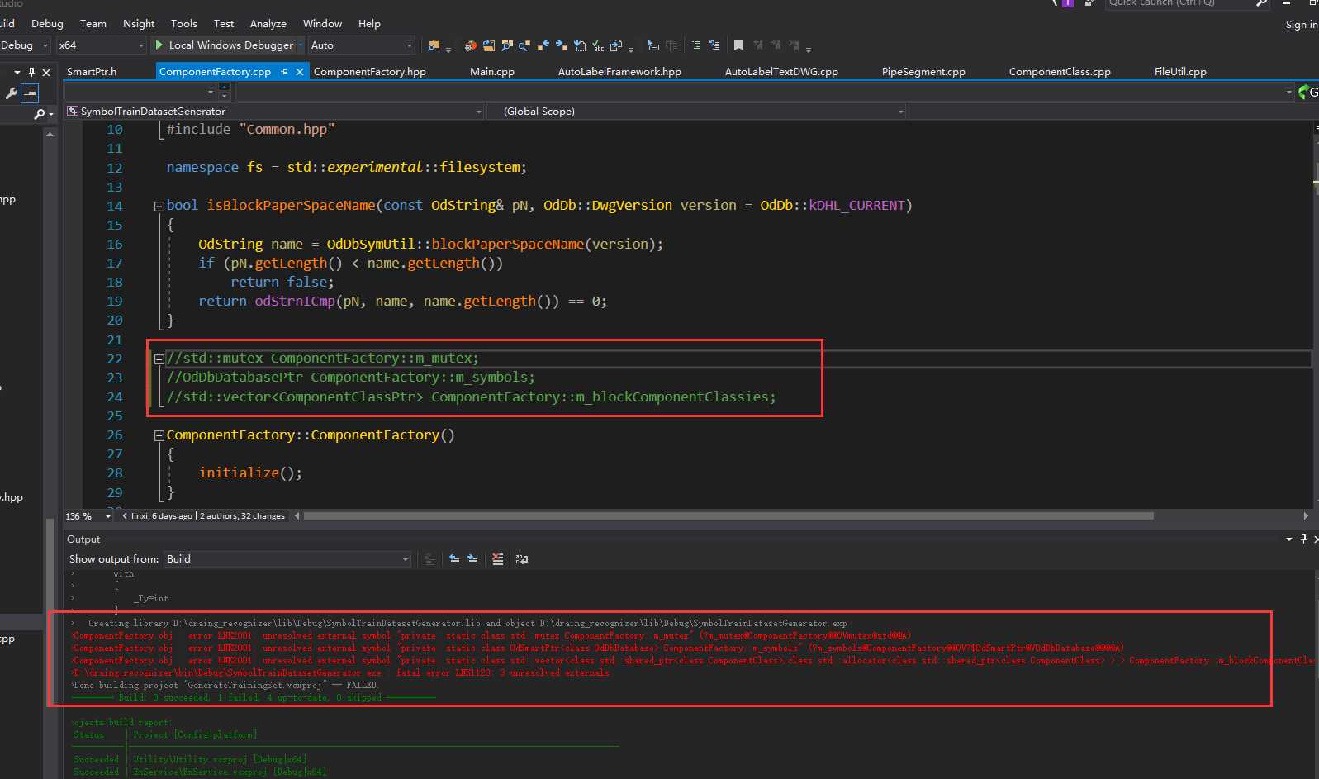Viewport: 1319px width, 779px height.
Task: Click the first LNK2001 m_mutex error line
Action: 491,636
